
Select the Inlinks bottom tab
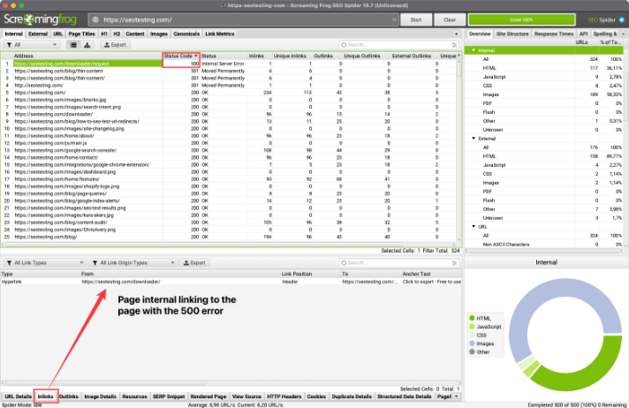(x=45, y=397)
